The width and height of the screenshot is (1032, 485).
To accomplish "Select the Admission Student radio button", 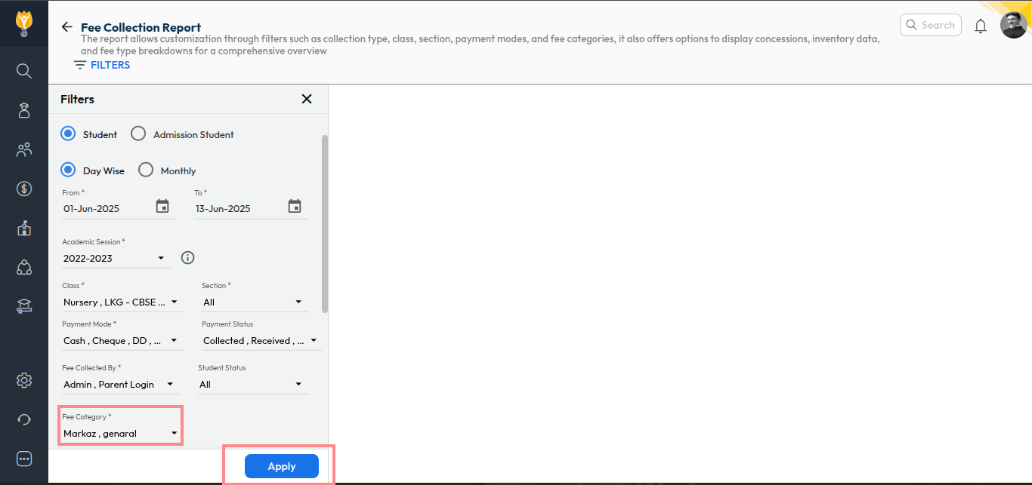I will tap(138, 134).
